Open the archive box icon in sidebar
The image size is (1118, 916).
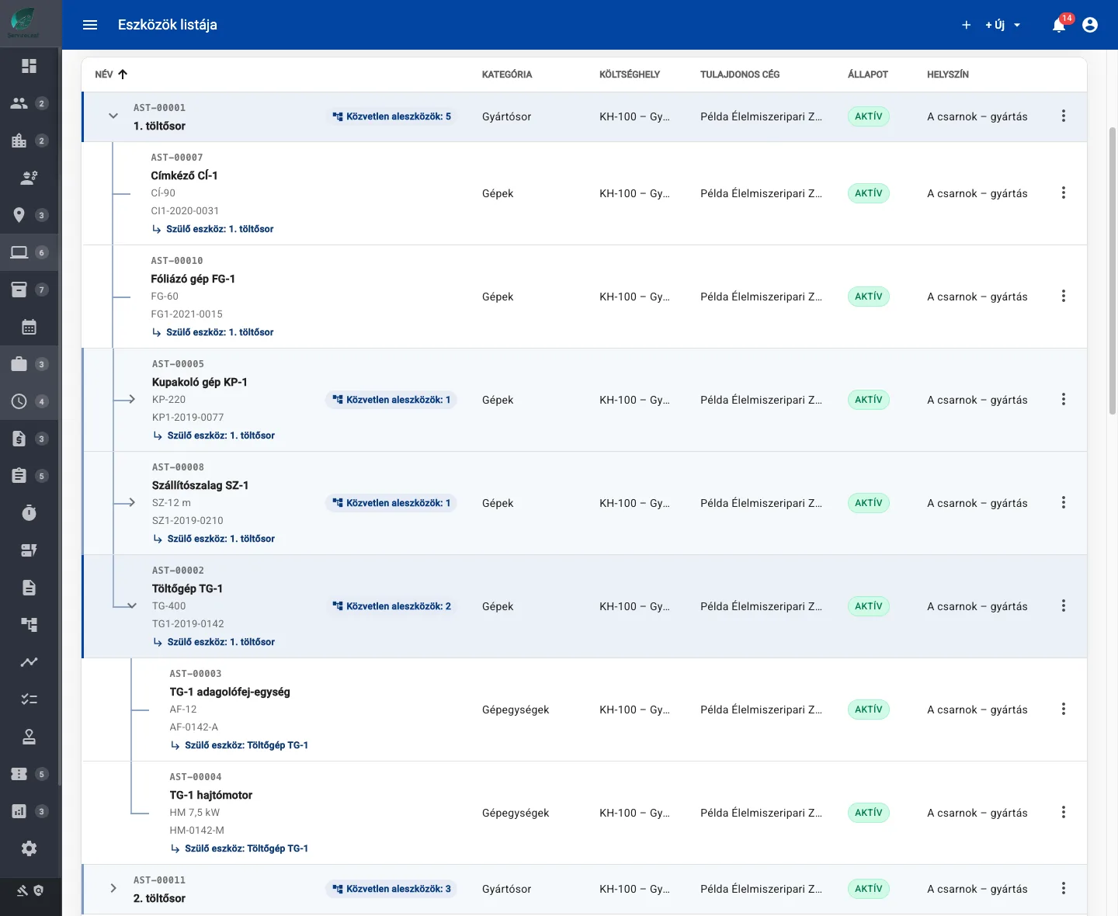click(19, 290)
